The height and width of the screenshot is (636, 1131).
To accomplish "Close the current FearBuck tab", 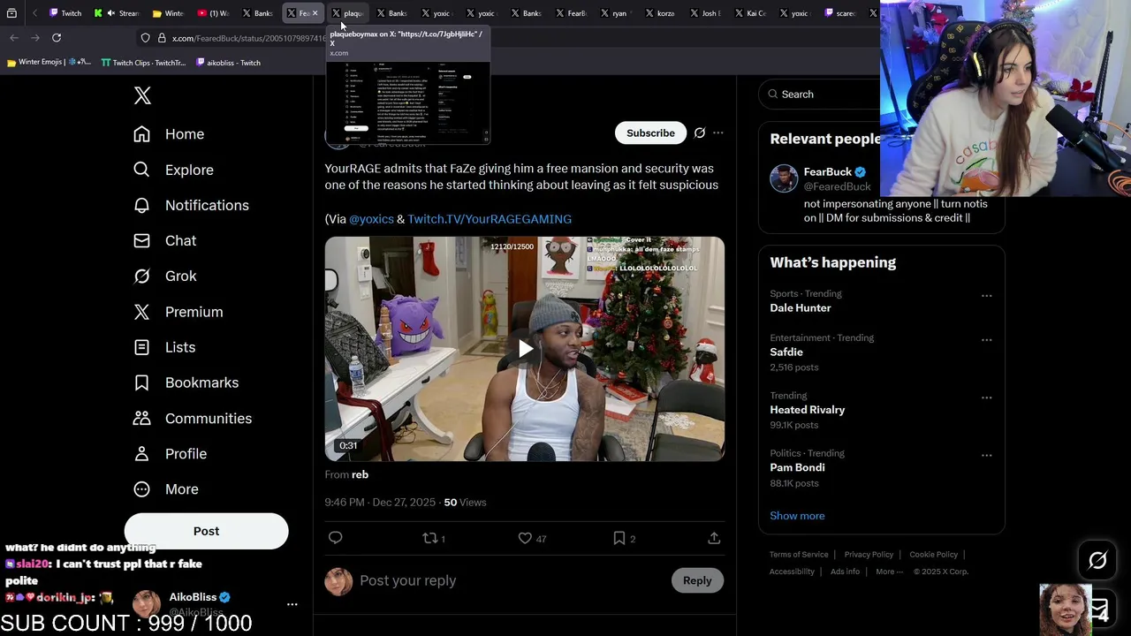I will coord(315,13).
